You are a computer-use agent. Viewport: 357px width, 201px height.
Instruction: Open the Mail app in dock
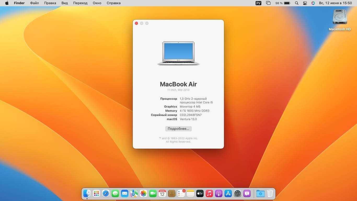click(x=125, y=193)
